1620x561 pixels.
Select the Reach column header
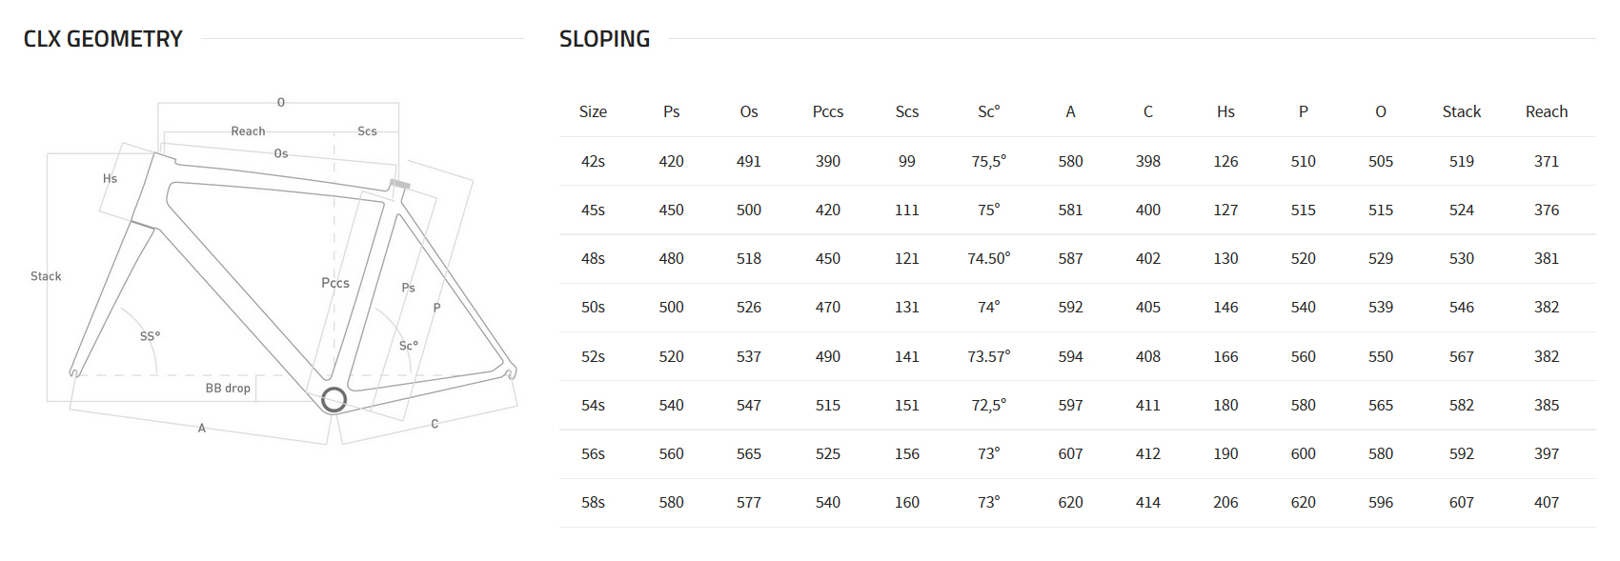[x=1546, y=111]
